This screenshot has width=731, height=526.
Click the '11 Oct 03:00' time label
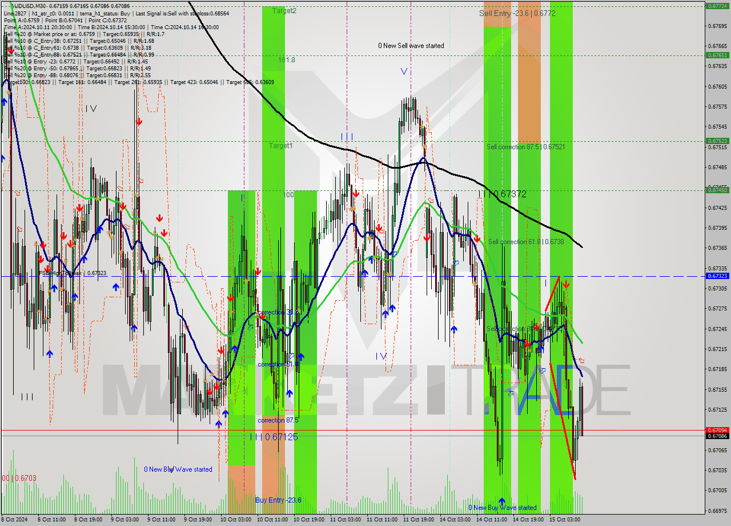click(345, 520)
